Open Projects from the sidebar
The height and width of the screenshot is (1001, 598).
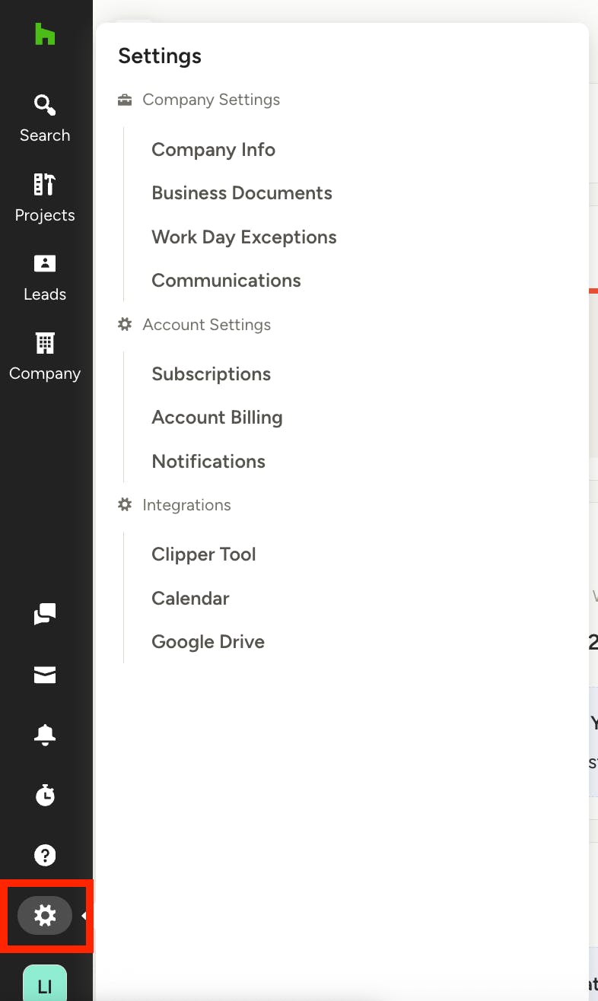45,198
